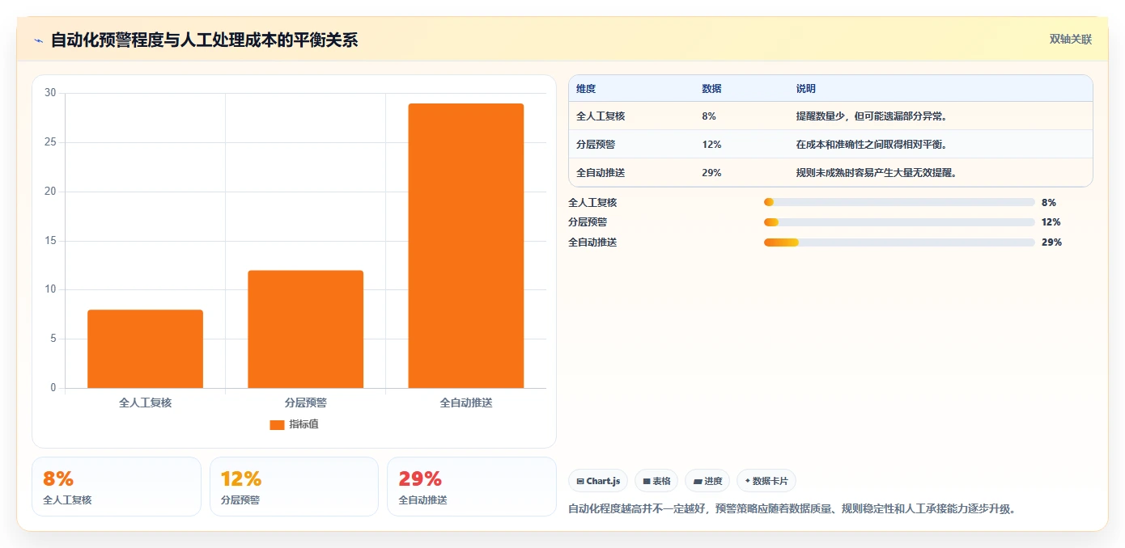The image size is (1125, 548).
Task: Click the 全自动推送 bar in chart
Action: [x=466, y=246]
